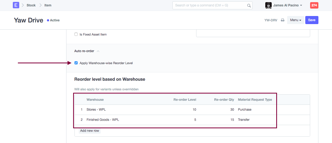Image resolution: width=332 pixels, height=143 pixels.
Task: Click the search magnifier icon
Action: (x=249, y=5)
